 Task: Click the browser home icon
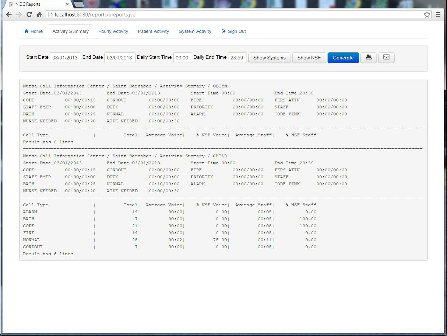tap(39, 14)
